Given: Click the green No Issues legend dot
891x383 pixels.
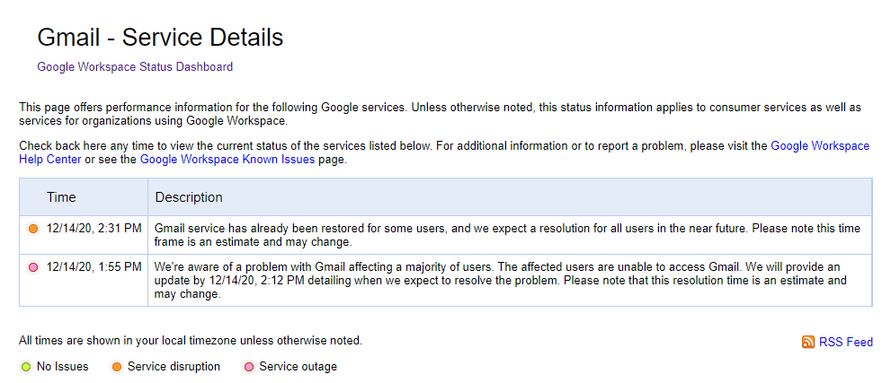Looking at the screenshot, I should (25, 367).
